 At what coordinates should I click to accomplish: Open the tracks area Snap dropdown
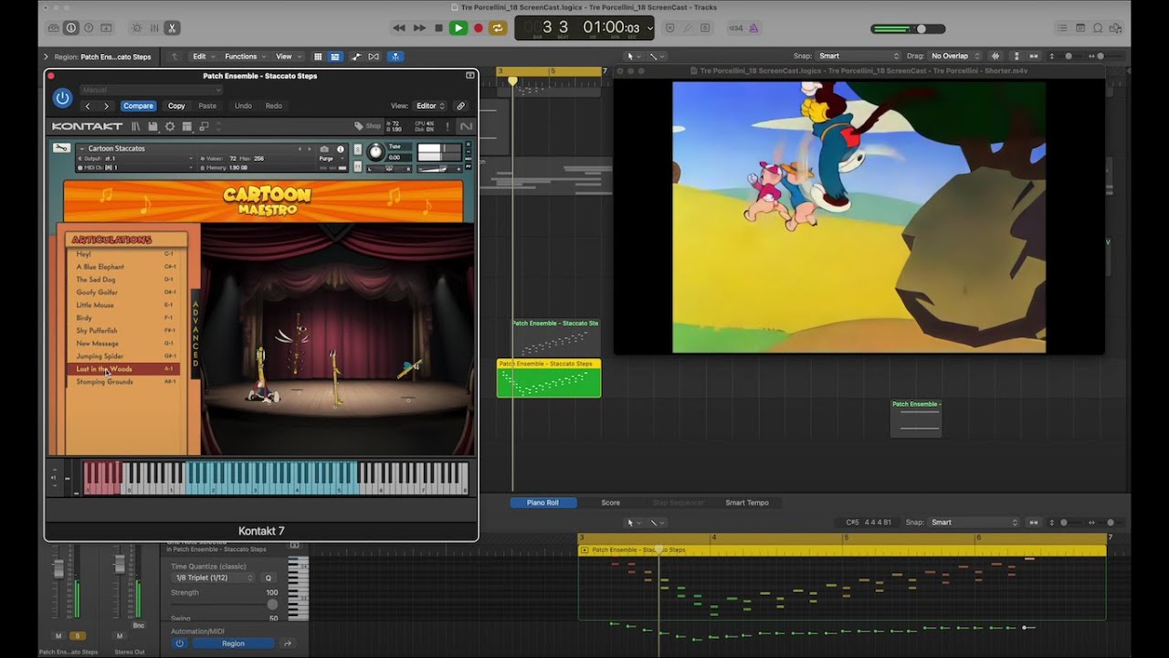858,57
